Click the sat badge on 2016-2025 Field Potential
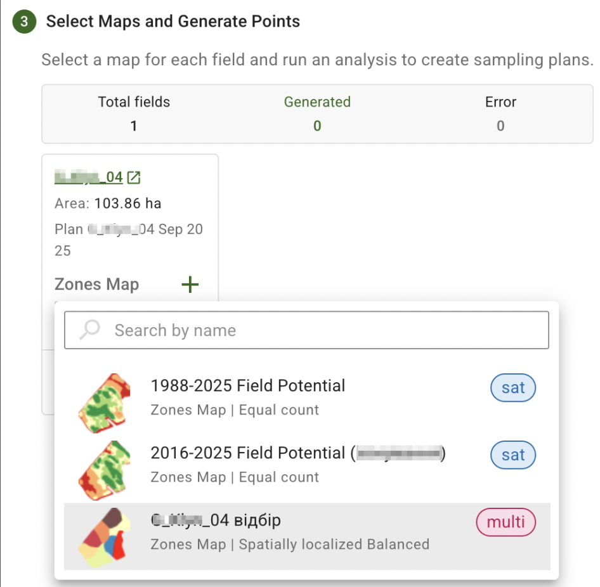 513,455
